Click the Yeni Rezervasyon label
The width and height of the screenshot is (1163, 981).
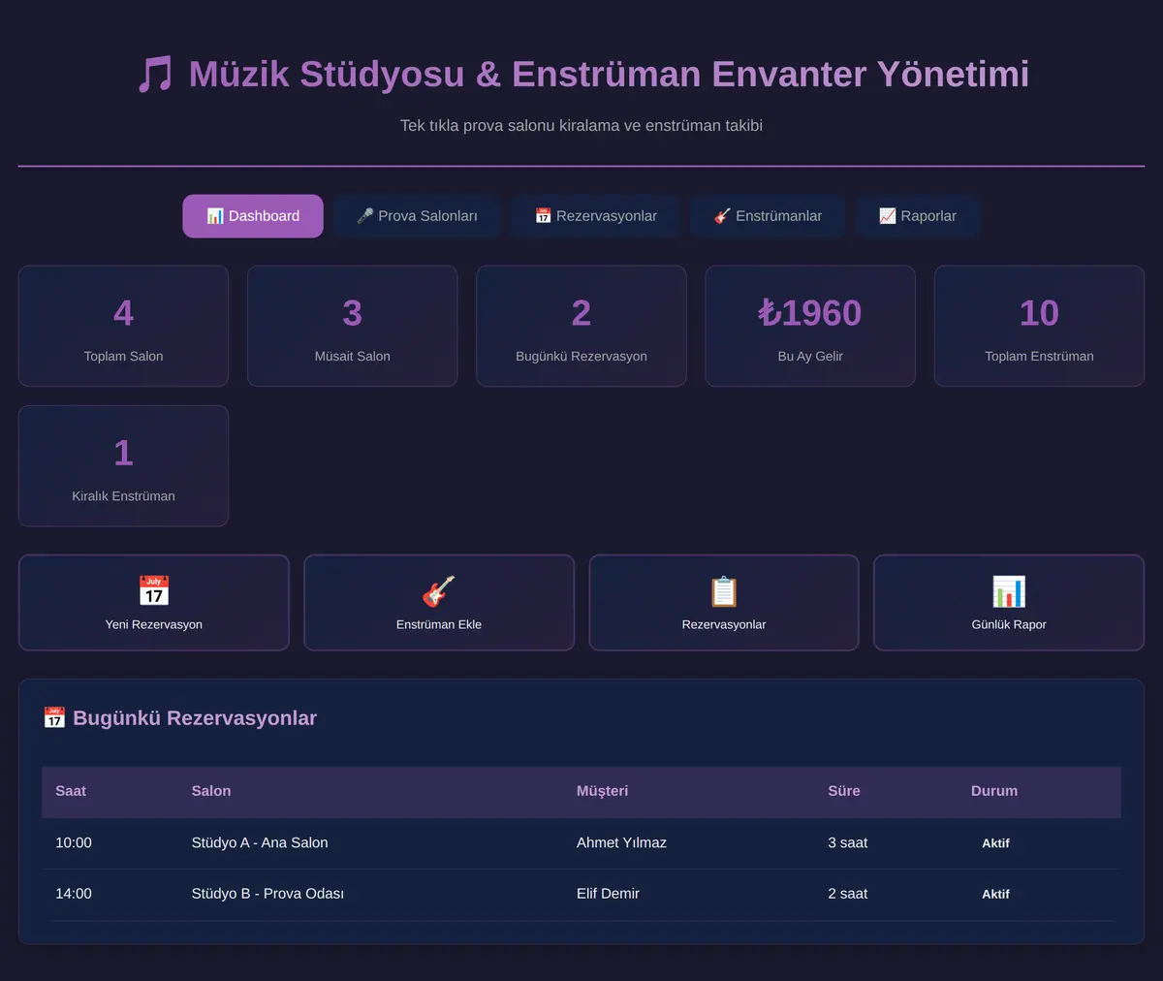click(x=154, y=624)
